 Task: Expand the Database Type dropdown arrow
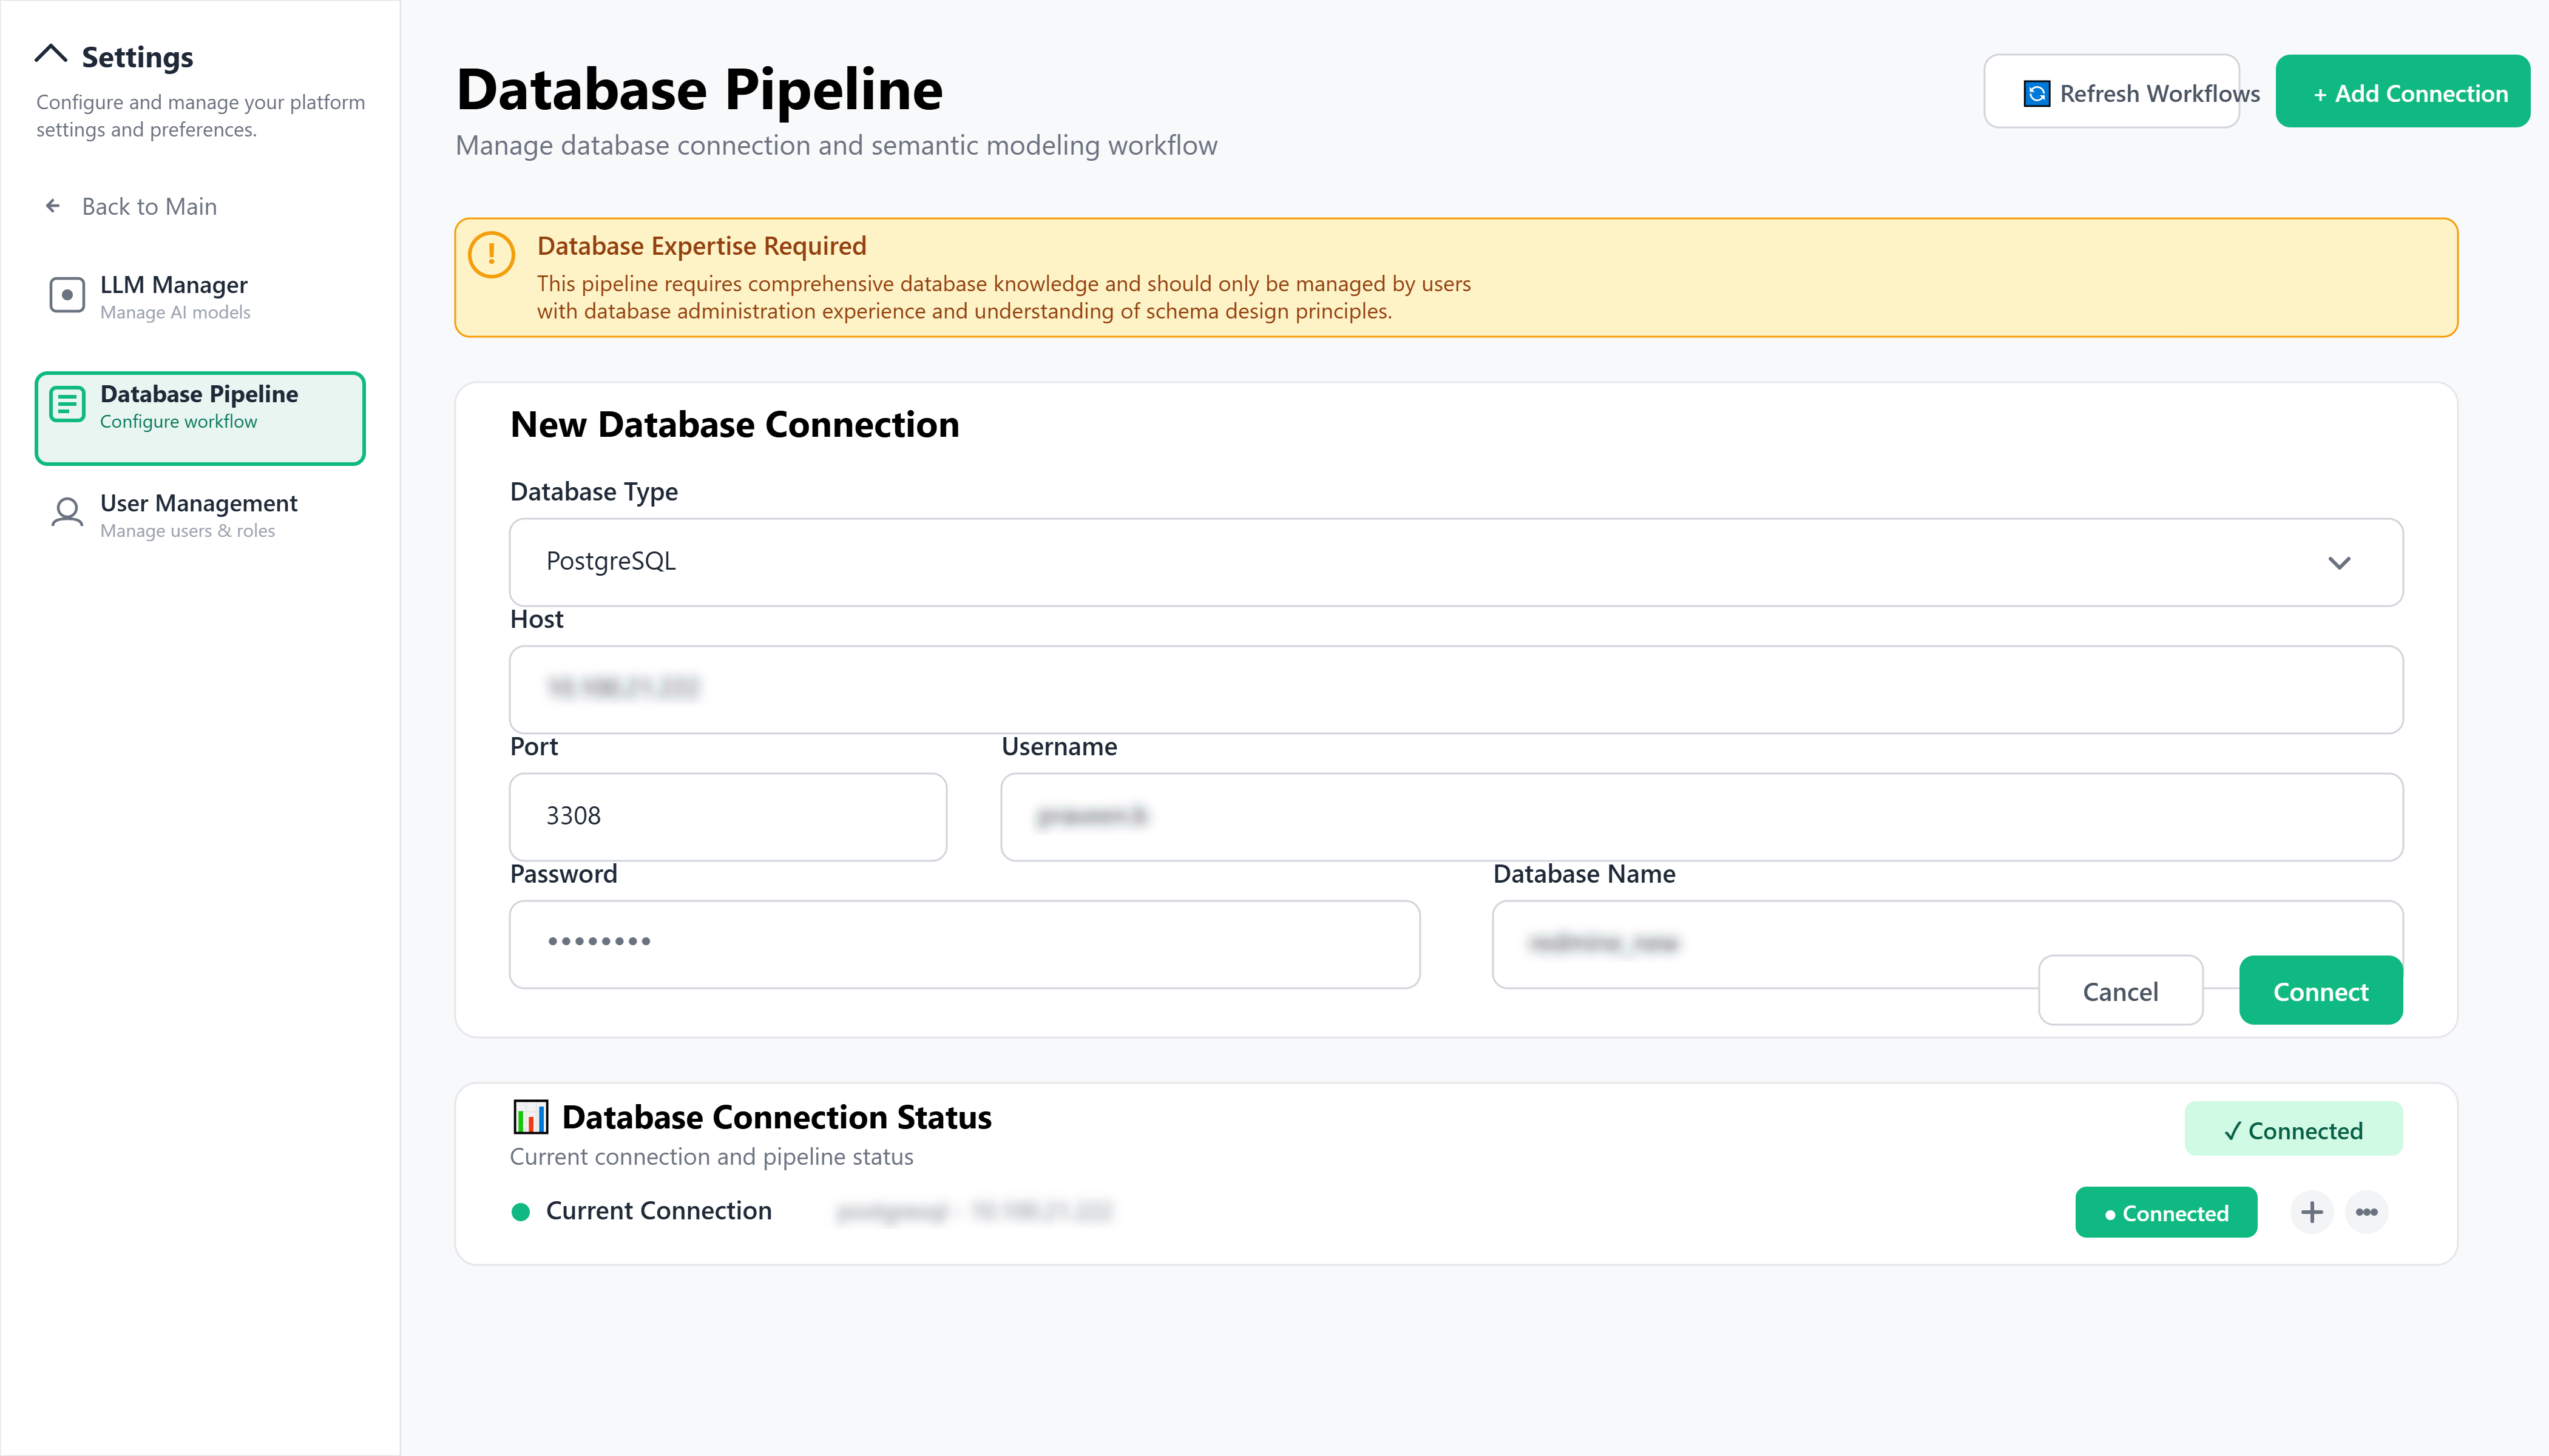(x=2339, y=563)
